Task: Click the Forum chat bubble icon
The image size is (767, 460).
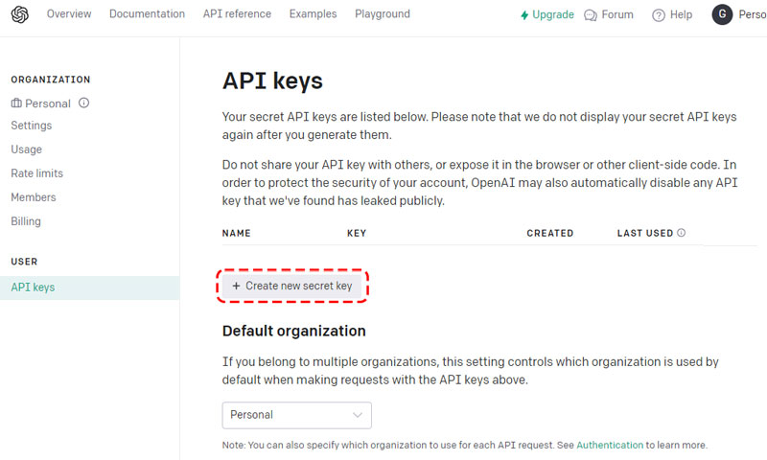Action: coord(591,15)
